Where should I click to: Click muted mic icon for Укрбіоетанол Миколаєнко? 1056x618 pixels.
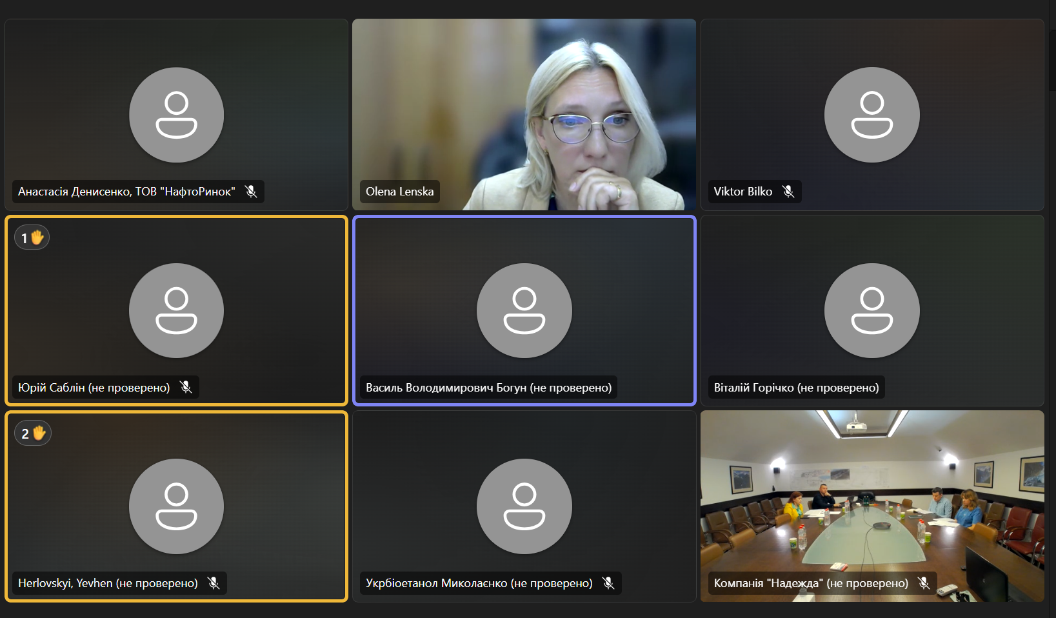click(x=608, y=583)
